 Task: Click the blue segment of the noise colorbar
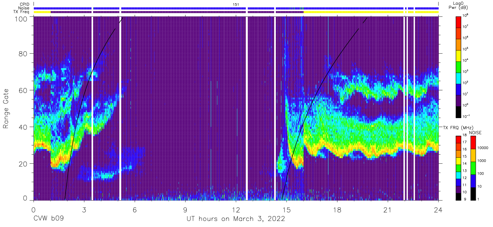pyautogui.click(x=473, y=180)
